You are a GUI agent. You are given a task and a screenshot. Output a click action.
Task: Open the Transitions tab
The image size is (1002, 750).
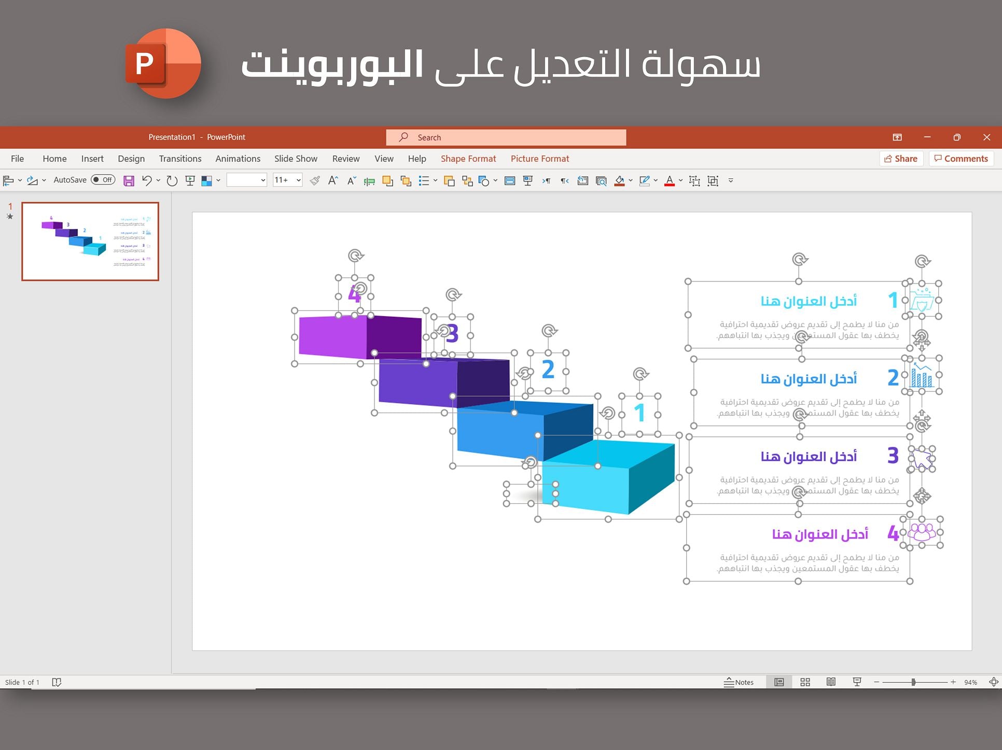click(179, 159)
